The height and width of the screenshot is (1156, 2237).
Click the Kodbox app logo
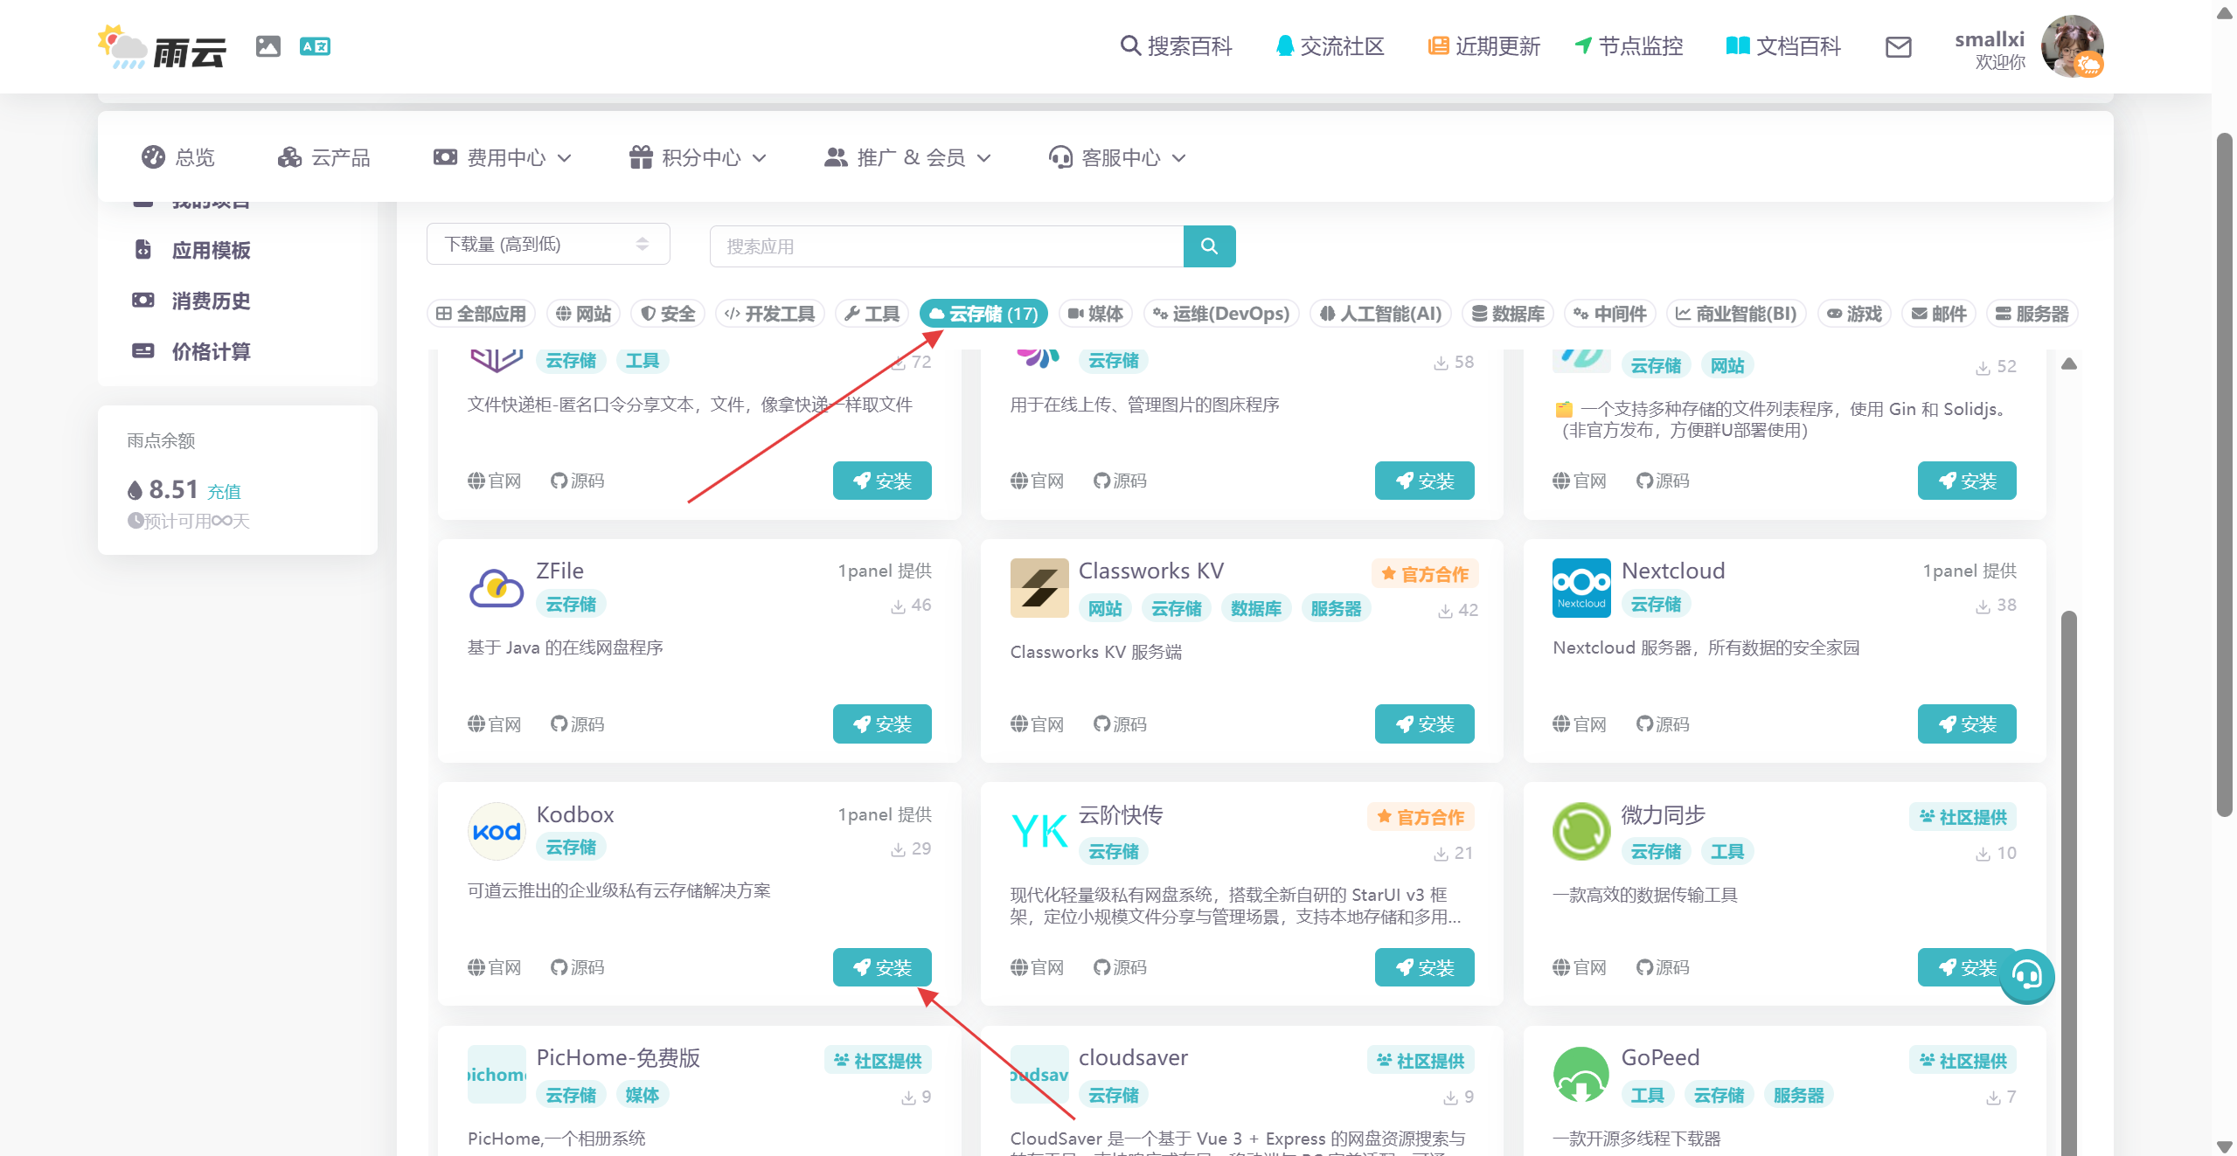[496, 831]
